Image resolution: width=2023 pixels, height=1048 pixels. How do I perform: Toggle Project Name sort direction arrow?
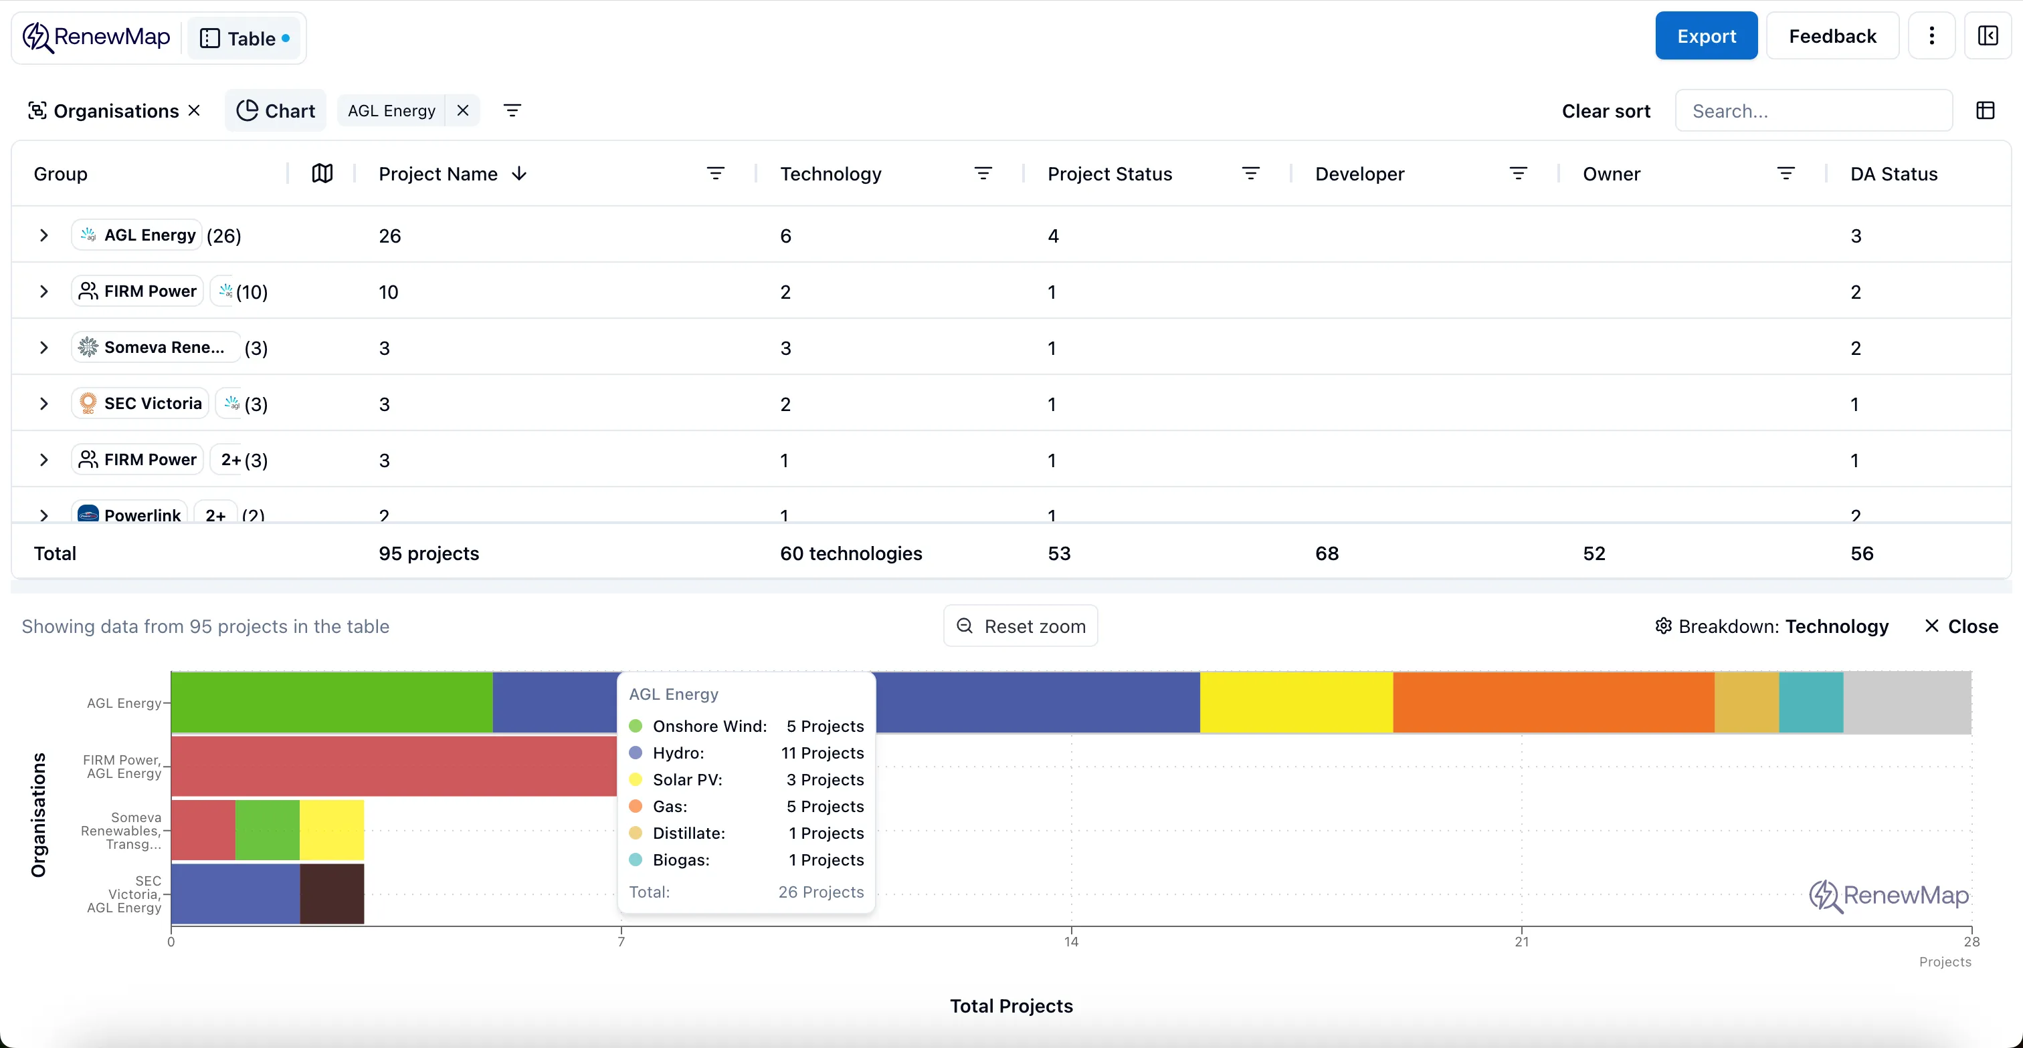pos(520,173)
